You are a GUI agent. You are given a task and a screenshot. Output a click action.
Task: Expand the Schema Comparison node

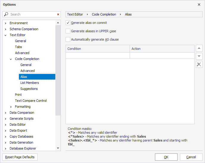[5, 29]
